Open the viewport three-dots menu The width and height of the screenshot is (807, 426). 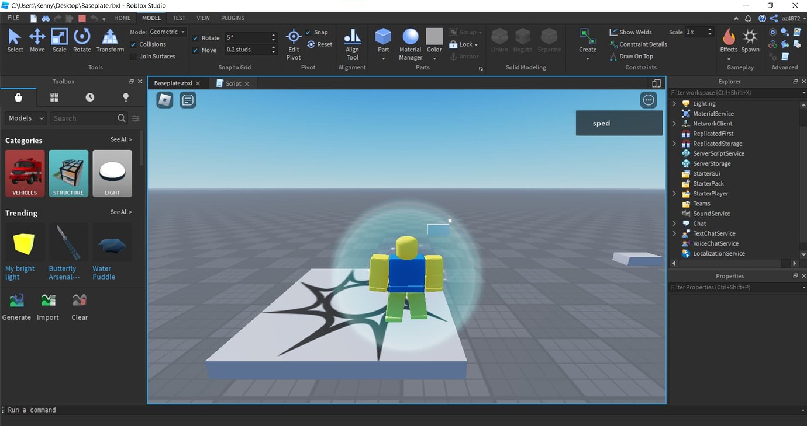click(649, 100)
